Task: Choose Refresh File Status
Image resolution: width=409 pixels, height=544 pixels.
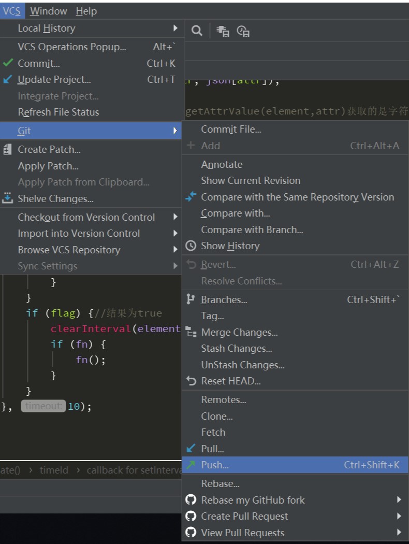Action: (91, 112)
